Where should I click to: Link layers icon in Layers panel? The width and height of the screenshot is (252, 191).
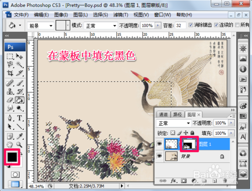pyautogui.click(x=163, y=181)
